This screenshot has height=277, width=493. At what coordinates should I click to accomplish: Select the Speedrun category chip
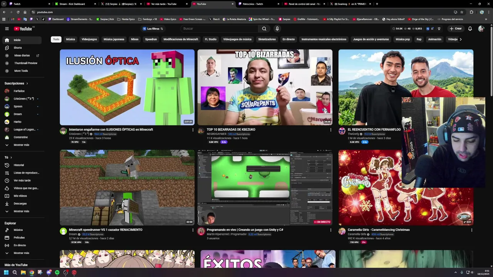(x=151, y=39)
